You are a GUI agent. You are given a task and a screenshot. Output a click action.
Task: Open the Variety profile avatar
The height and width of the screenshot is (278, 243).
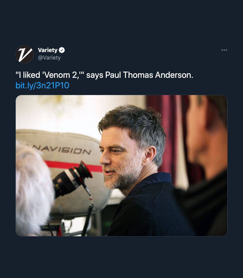pyautogui.click(x=24, y=54)
